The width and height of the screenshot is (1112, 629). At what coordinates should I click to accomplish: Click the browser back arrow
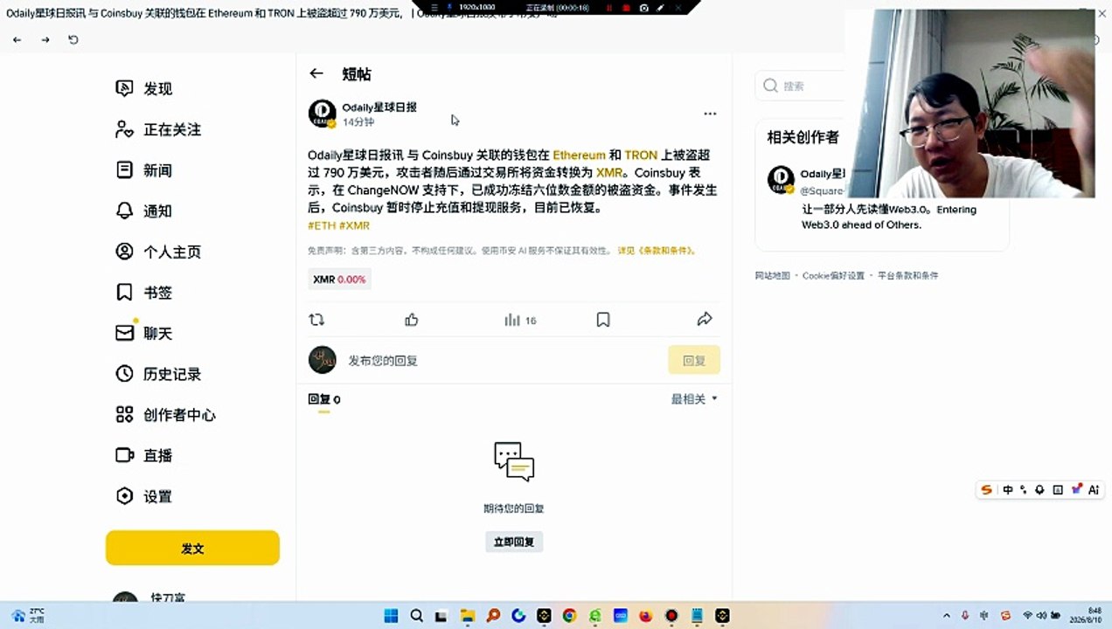pos(17,39)
